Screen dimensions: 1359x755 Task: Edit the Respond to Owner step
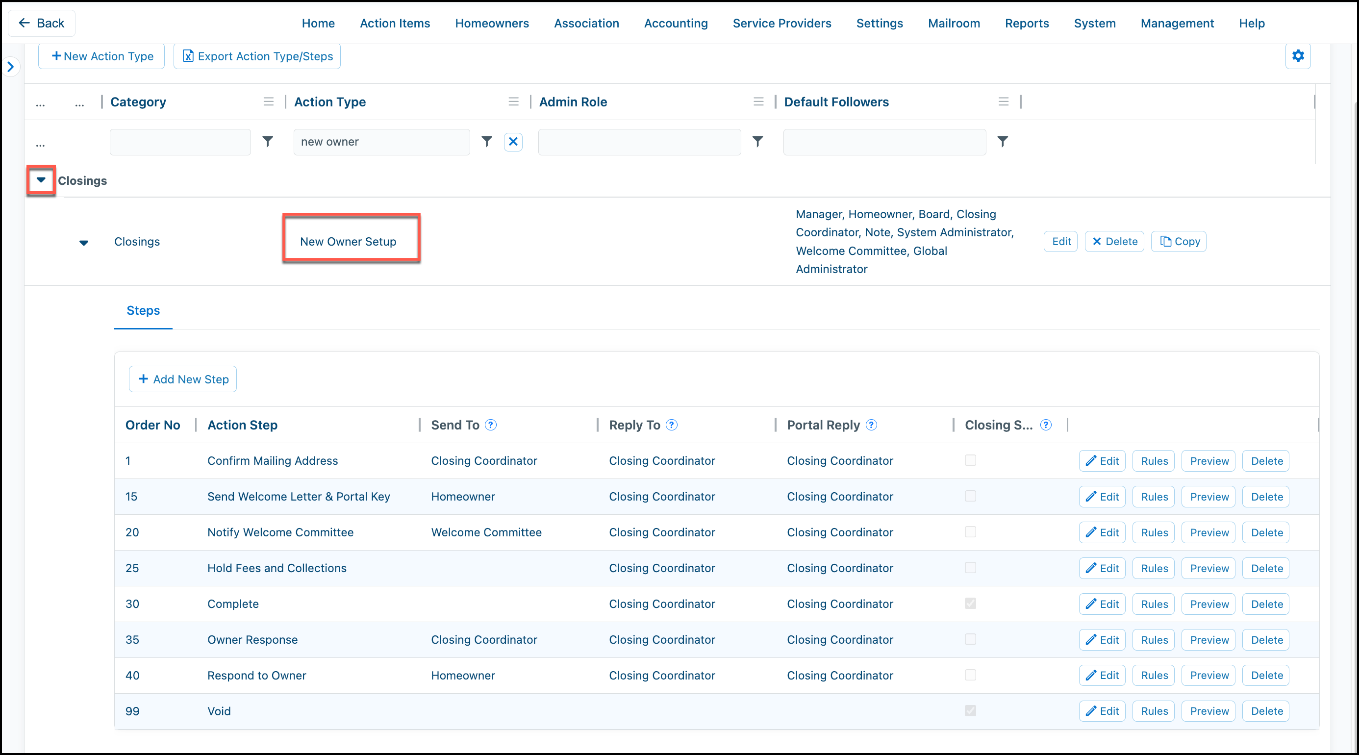click(1102, 676)
